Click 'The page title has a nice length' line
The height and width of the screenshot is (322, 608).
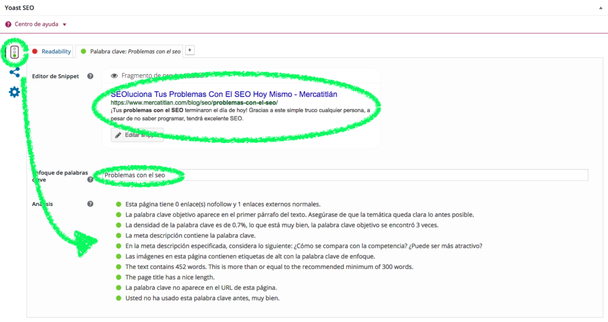pyautogui.click(x=170, y=278)
